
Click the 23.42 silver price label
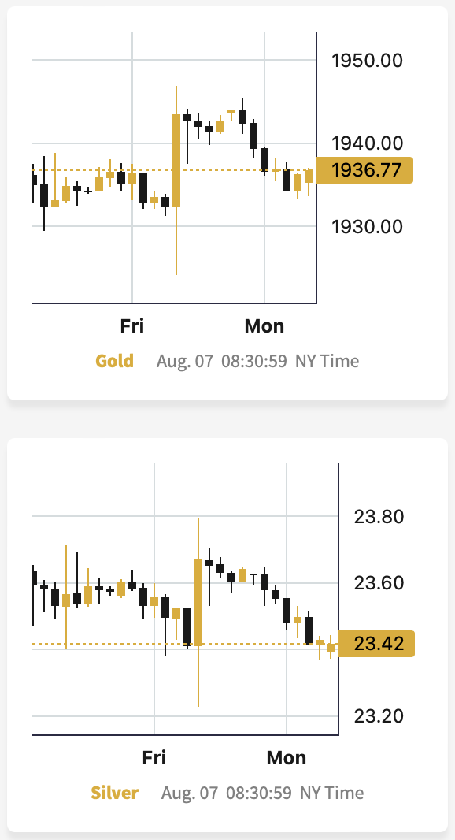(376, 643)
